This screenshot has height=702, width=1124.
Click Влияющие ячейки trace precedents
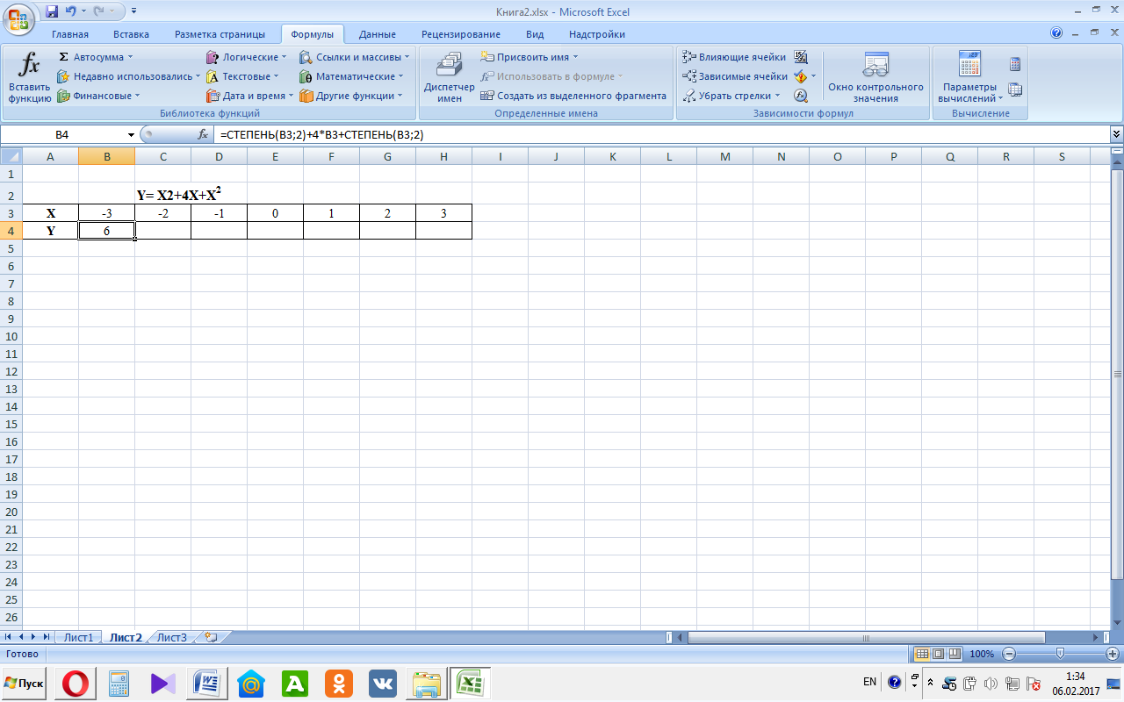coord(735,57)
